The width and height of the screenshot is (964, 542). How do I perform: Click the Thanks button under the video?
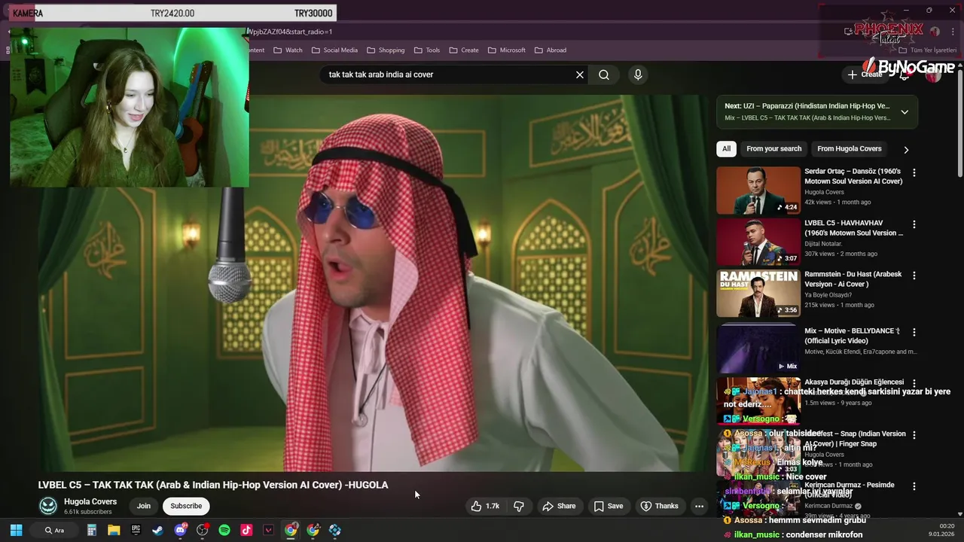pyautogui.click(x=660, y=506)
